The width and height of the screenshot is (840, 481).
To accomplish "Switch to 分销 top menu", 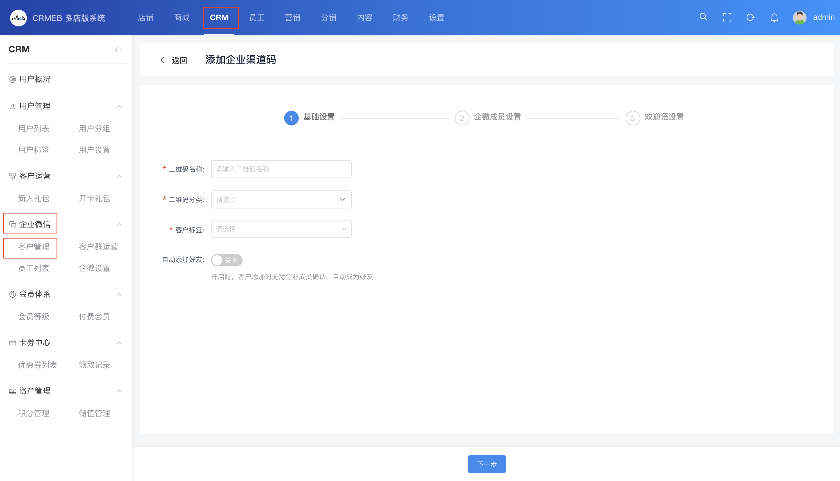I will tap(329, 17).
